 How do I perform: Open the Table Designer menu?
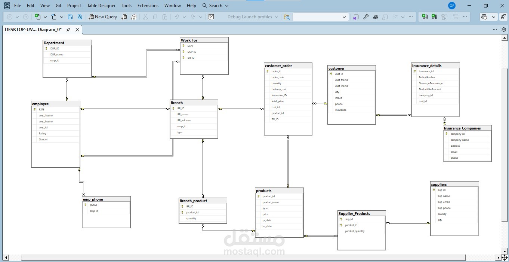[101, 6]
